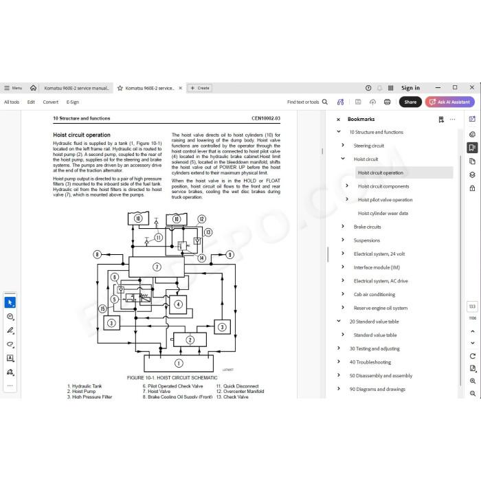Open Cab air conditioning bookmark
481x481 pixels.
coord(374,295)
